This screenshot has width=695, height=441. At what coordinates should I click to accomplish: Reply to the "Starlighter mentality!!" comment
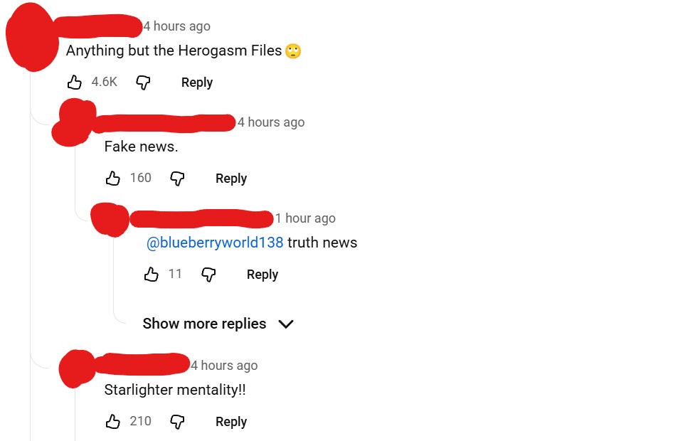(231, 422)
